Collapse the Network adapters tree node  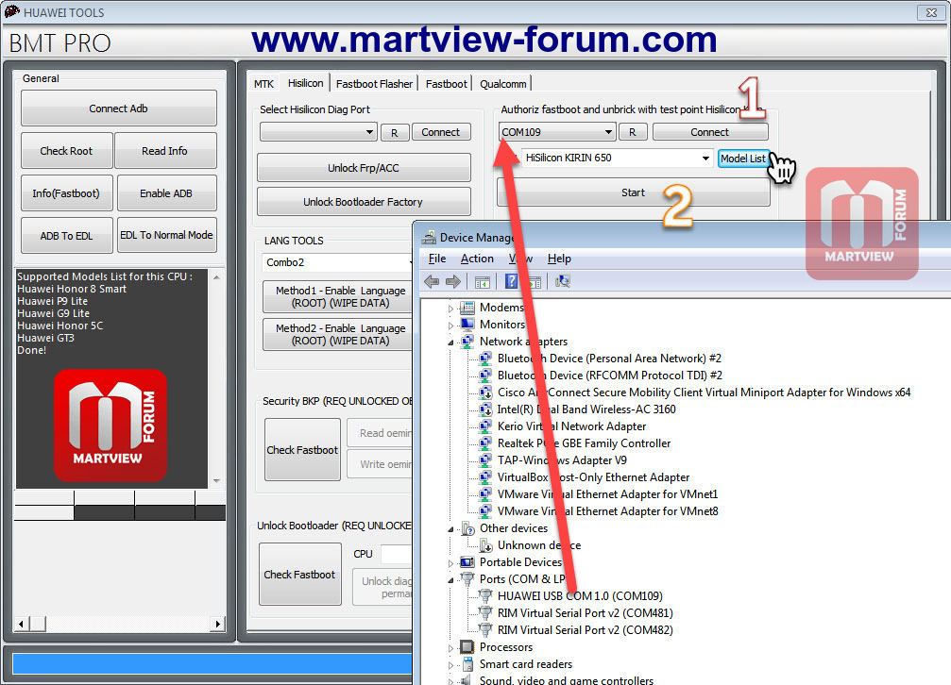(x=450, y=342)
